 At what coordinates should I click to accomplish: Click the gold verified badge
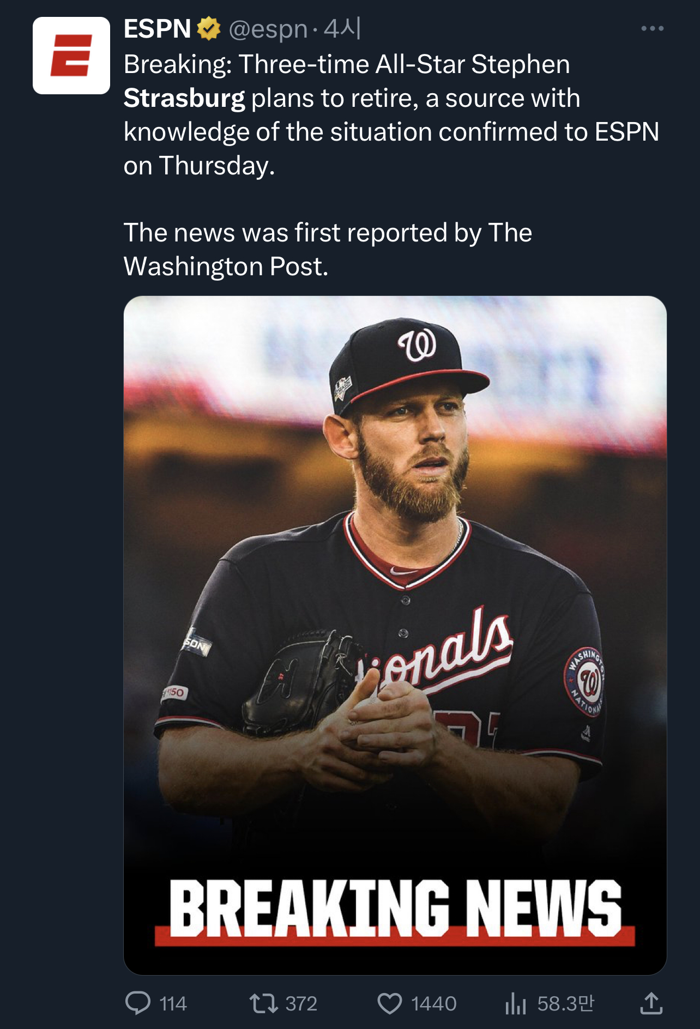pyautogui.click(x=208, y=29)
